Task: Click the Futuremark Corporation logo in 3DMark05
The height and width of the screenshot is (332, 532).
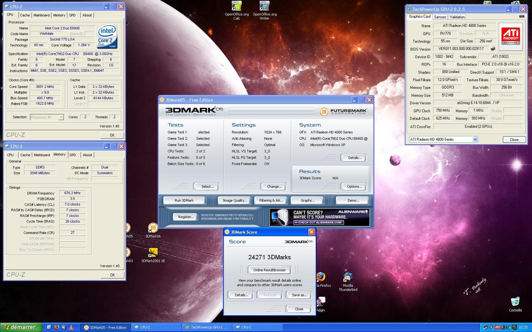Action: [345, 111]
